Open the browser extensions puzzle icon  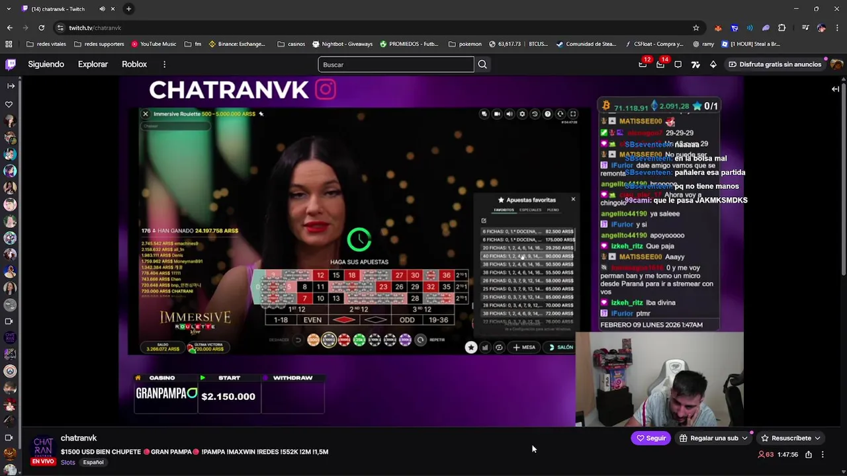pos(781,28)
